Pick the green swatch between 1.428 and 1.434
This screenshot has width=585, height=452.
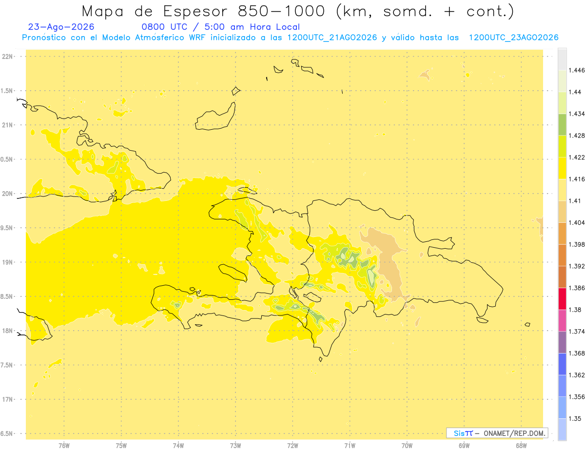[x=562, y=124]
